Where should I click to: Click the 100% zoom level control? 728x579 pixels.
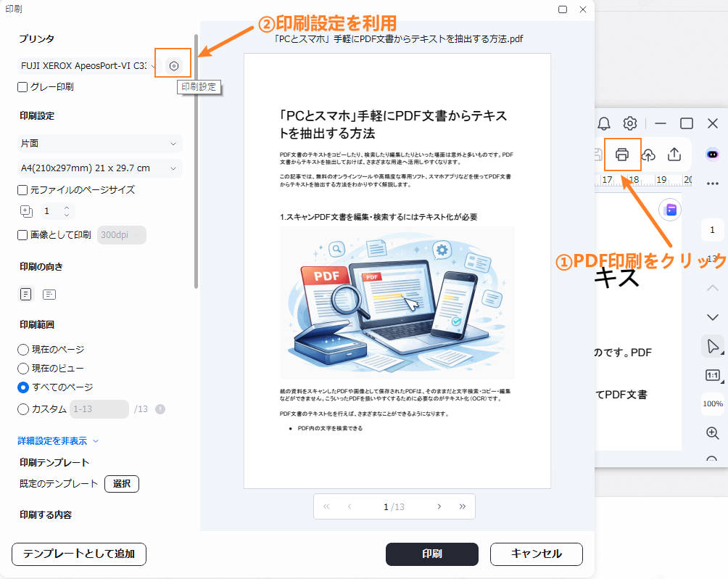coord(712,404)
